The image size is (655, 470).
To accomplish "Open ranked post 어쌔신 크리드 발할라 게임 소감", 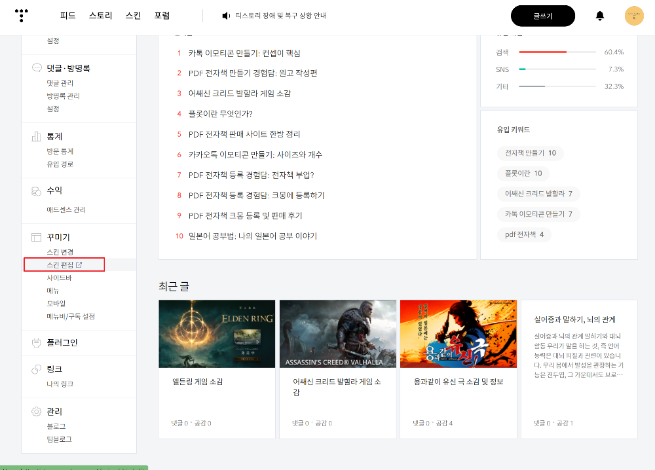I will click(x=239, y=93).
